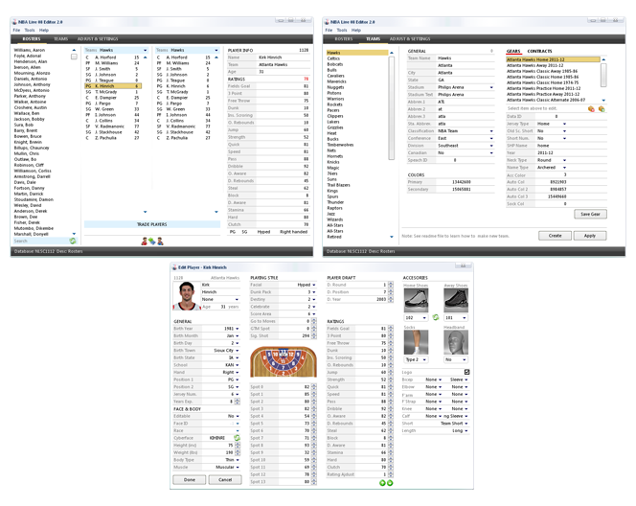
Task: Adjust the Spot 0 stepper
Action: coord(313,387)
